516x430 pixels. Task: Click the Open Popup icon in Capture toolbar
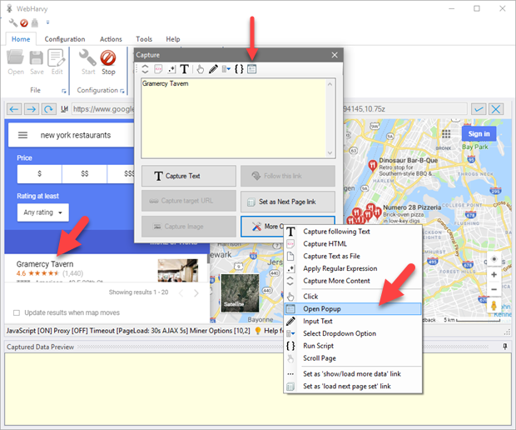252,69
